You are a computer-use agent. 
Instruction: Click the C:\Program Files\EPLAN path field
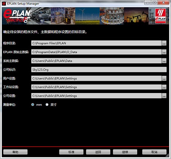click(x=96, y=43)
